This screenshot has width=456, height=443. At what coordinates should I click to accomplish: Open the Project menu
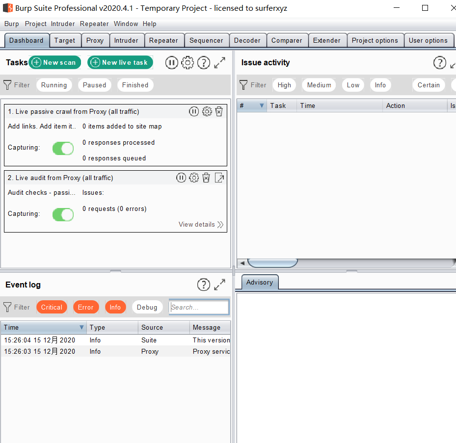click(35, 24)
